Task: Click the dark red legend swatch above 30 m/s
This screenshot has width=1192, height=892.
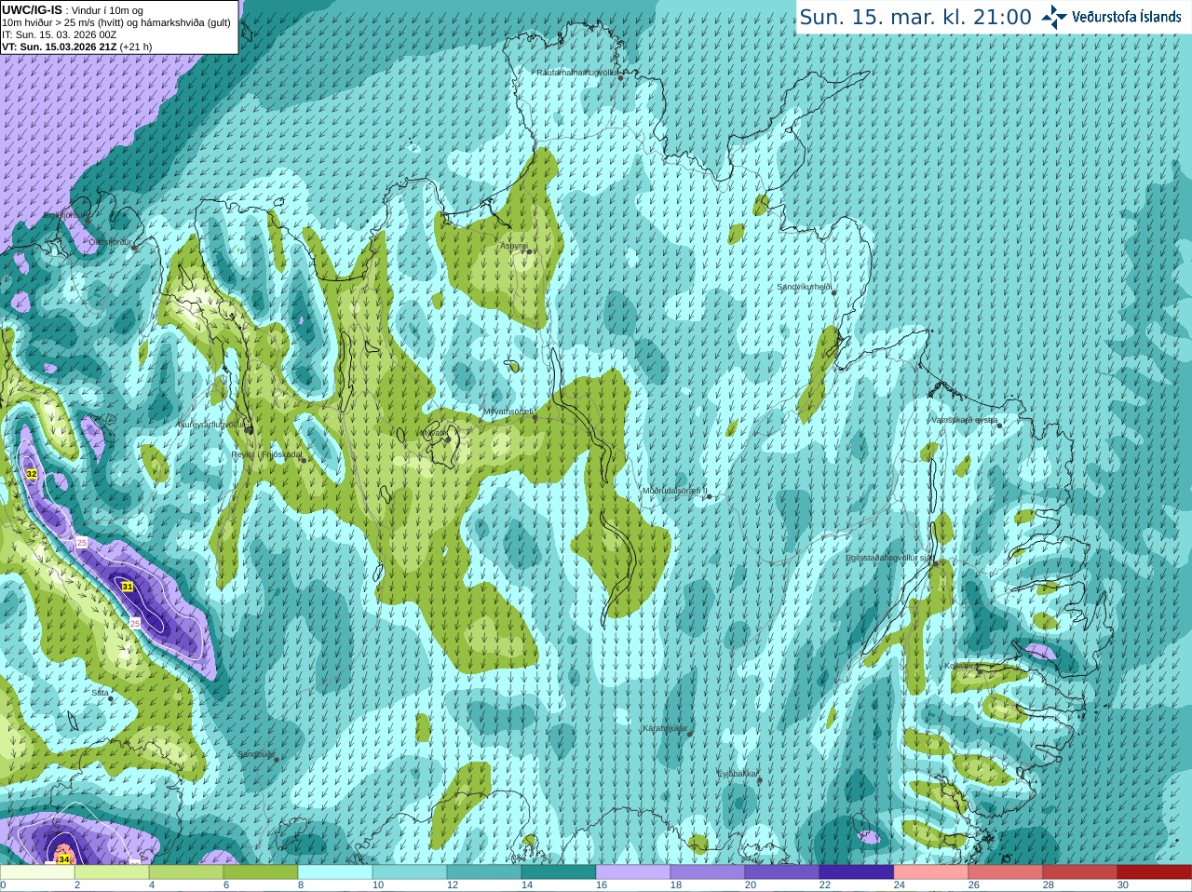Action: pyautogui.click(x=1155, y=872)
